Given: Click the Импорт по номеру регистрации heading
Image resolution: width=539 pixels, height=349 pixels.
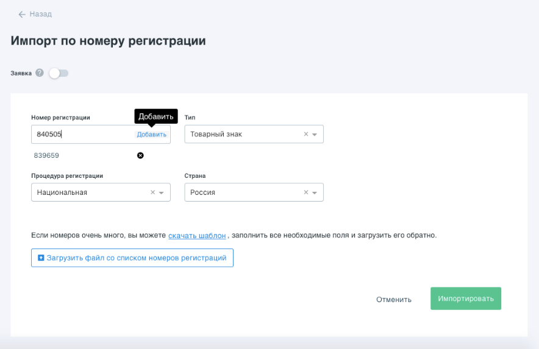Looking at the screenshot, I should pos(108,41).
